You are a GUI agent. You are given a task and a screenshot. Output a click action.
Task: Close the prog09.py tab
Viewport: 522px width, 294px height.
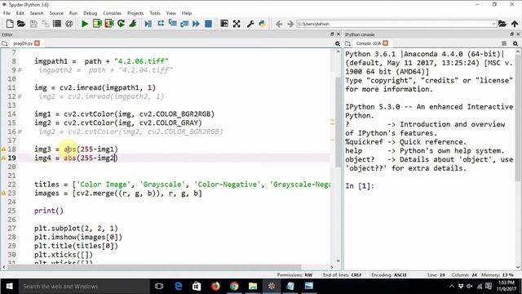click(37, 43)
